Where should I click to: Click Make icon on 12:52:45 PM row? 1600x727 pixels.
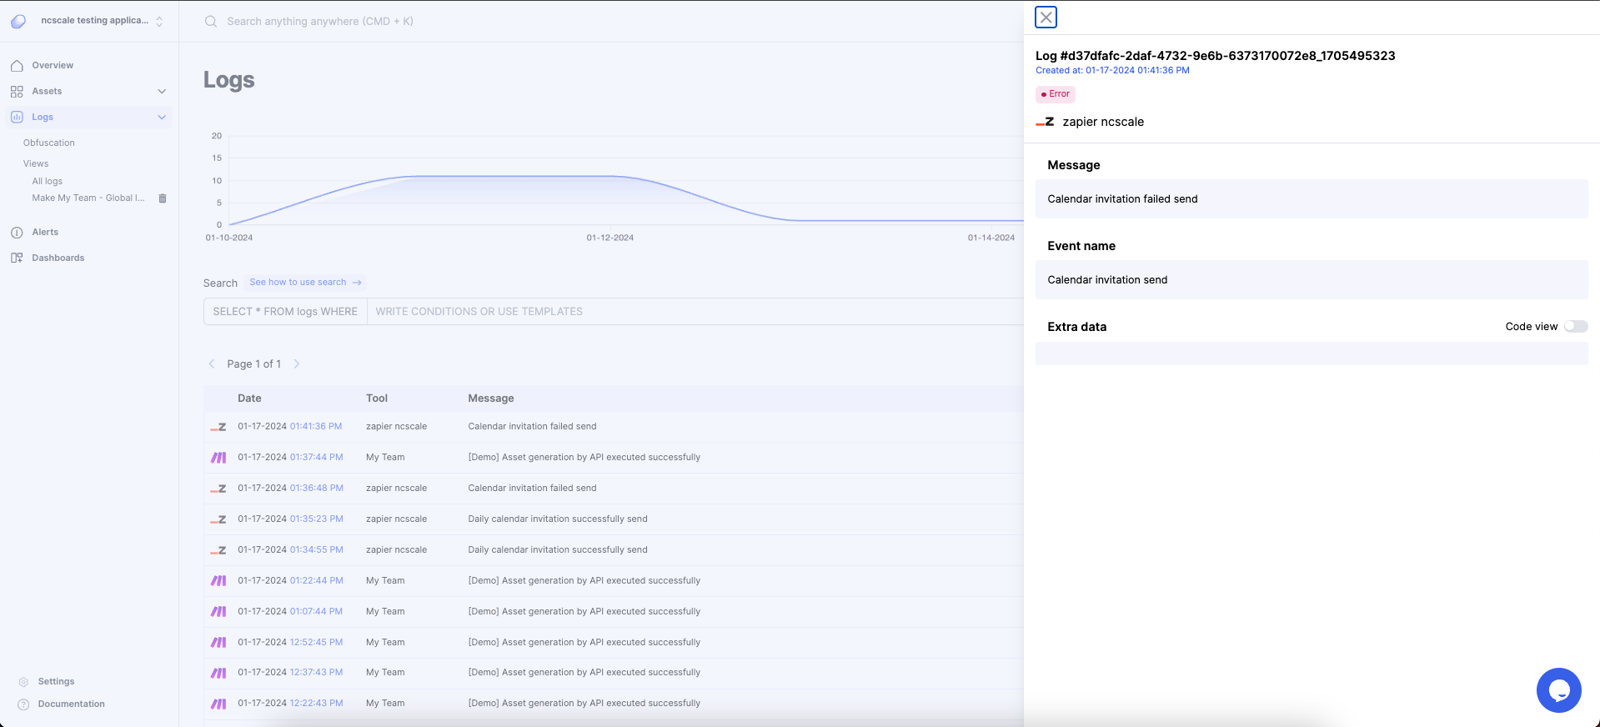pos(218,643)
